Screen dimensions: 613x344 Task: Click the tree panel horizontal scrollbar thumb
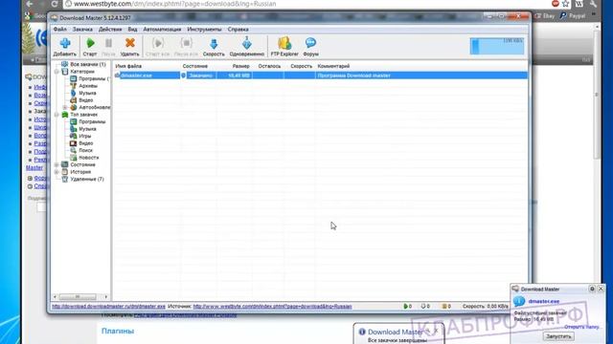click(x=78, y=297)
